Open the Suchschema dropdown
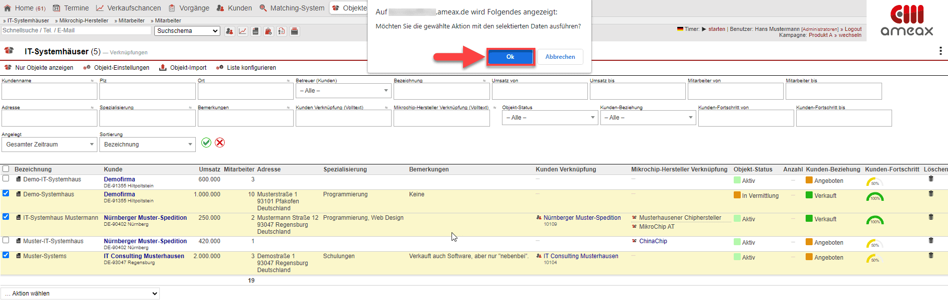 coord(187,31)
